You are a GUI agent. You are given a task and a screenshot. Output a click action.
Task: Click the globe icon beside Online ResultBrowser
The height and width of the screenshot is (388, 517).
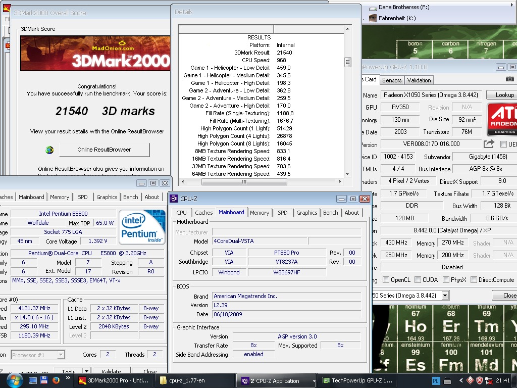click(49, 150)
